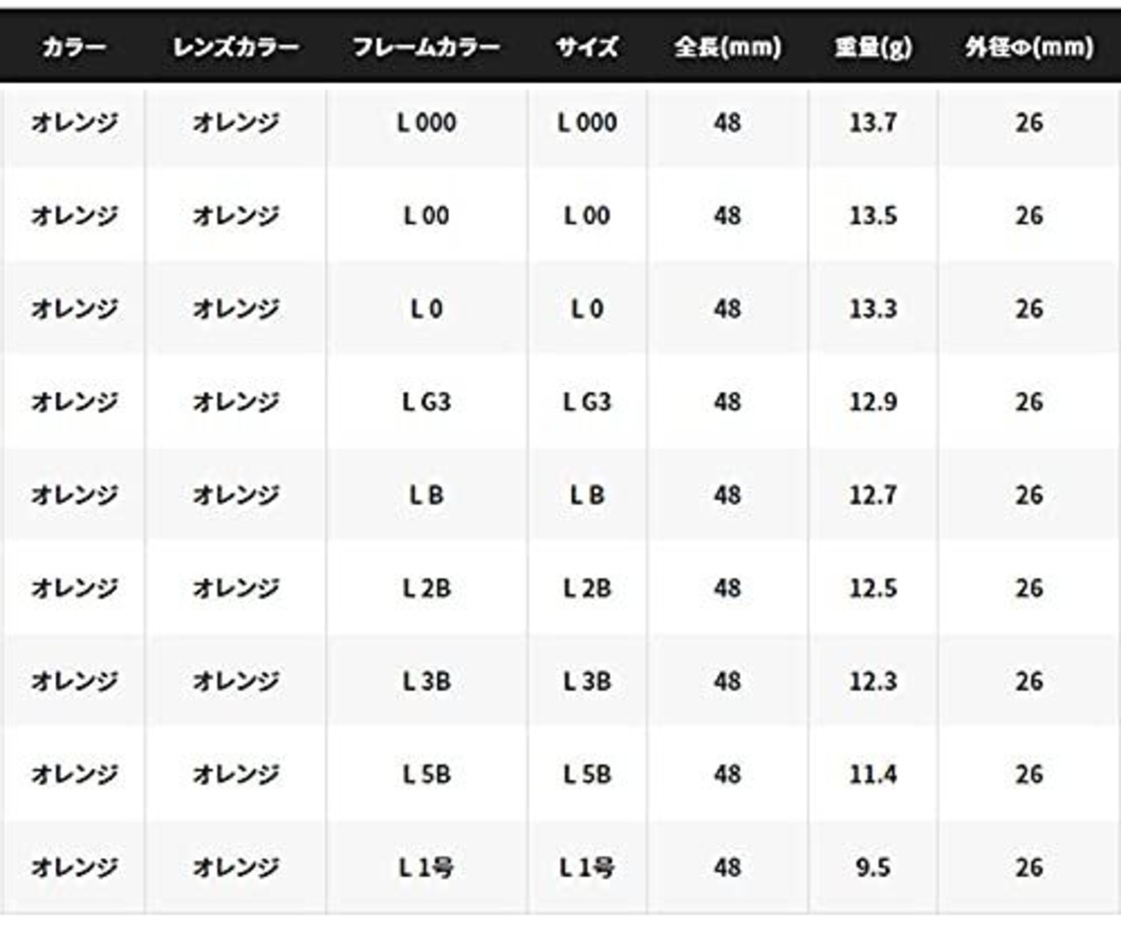Select the weight cell showing 12.9

[x=872, y=402]
